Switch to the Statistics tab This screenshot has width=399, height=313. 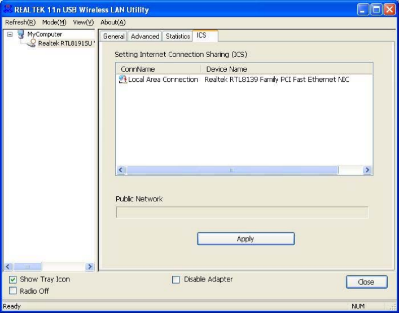(x=178, y=36)
